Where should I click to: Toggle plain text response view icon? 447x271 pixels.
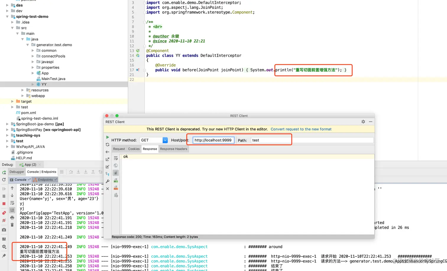point(116,173)
